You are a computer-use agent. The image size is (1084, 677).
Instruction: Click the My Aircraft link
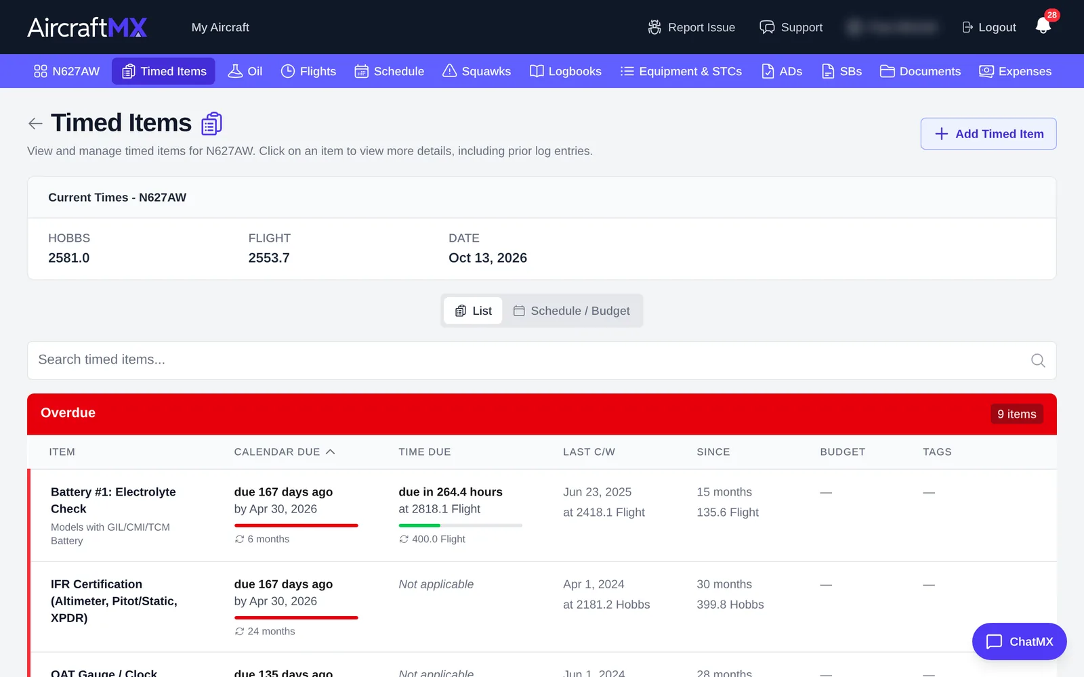coord(220,27)
